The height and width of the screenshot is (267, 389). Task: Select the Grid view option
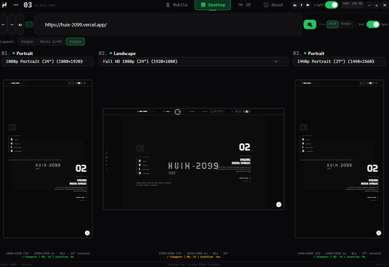332,24
